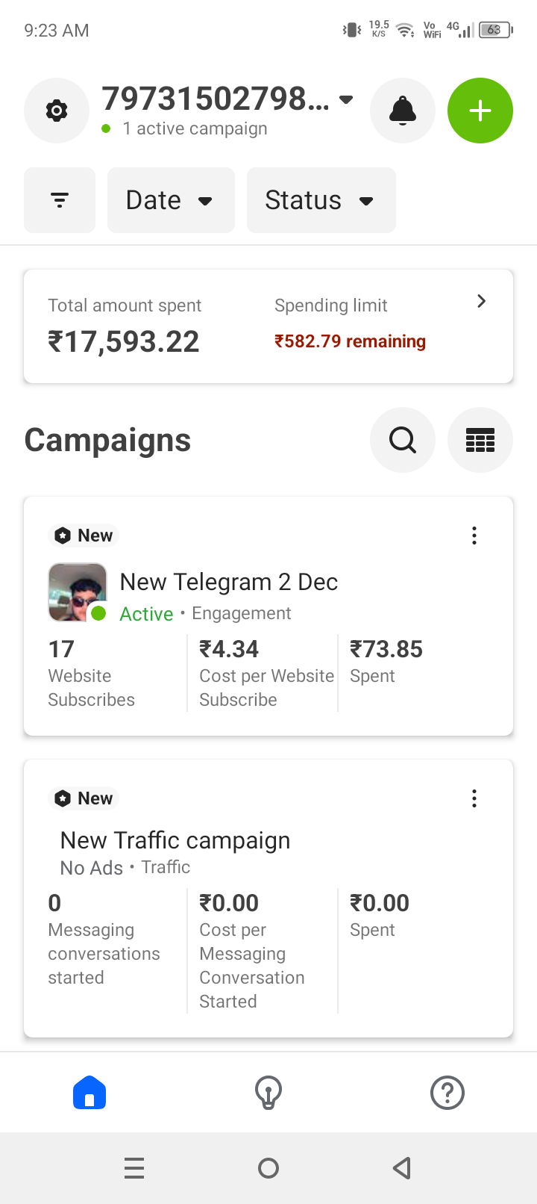Expand the Date dropdown
The width and height of the screenshot is (537, 1204).
171,200
